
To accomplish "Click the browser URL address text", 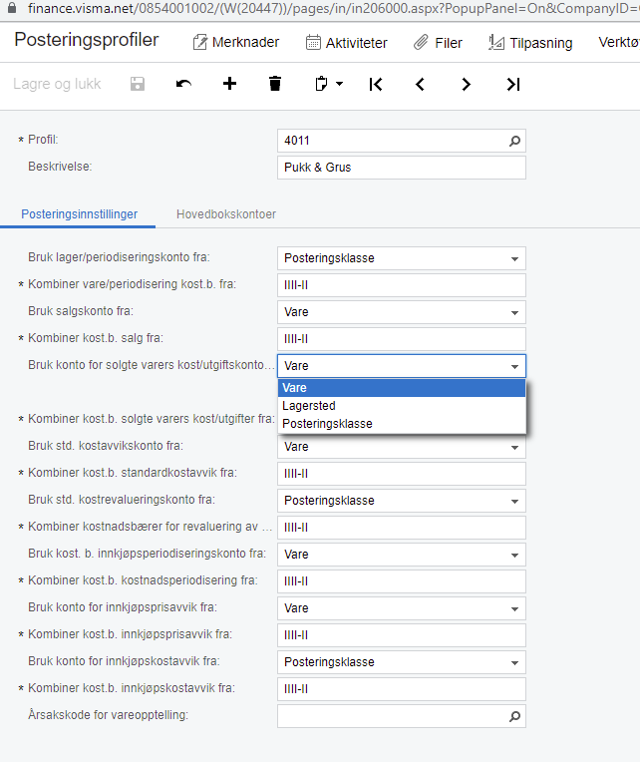I will tap(333, 8).
